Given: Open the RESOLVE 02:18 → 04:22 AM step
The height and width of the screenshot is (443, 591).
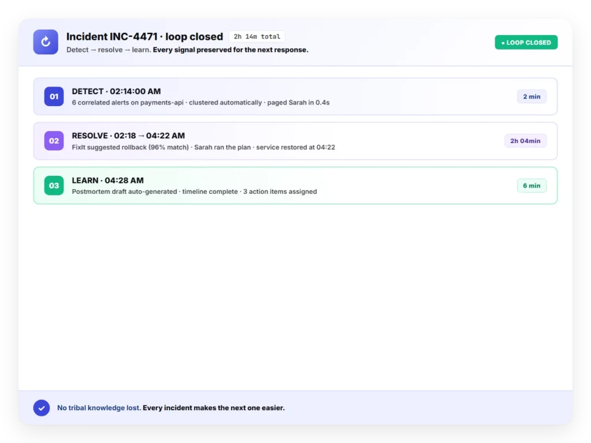Looking at the screenshot, I should [295, 141].
